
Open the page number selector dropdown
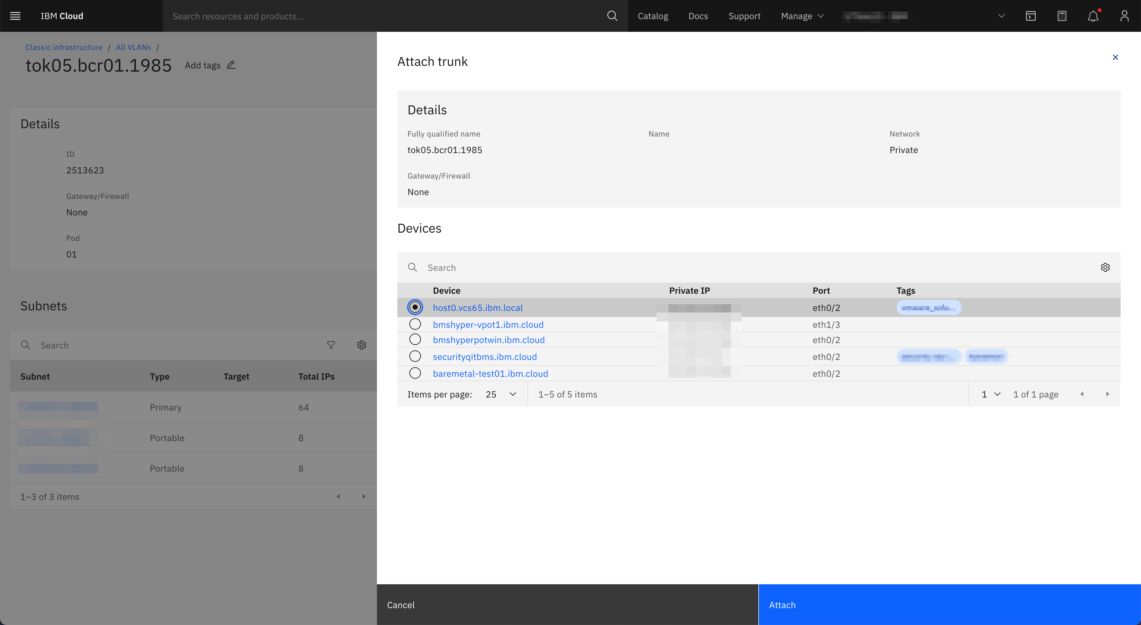(990, 394)
